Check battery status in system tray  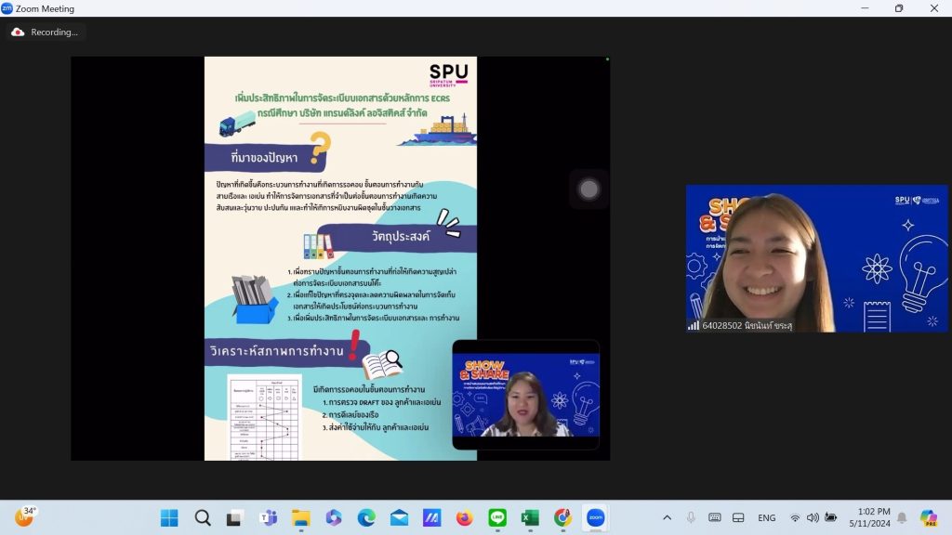(x=830, y=518)
